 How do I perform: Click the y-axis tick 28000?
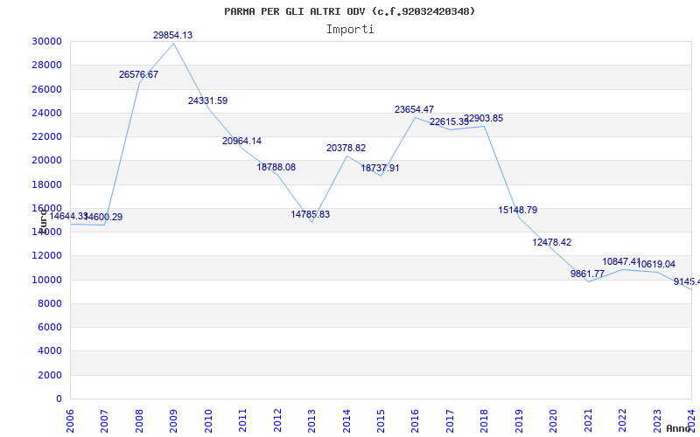click(x=47, y=65)
